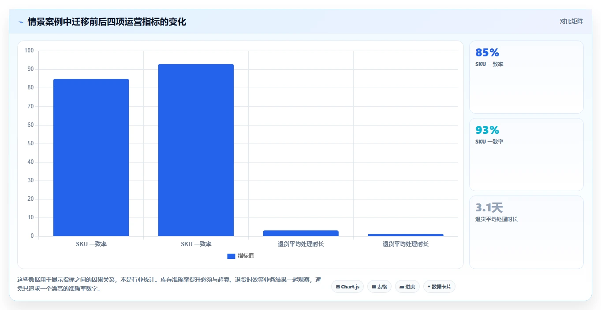Click the 50 y-axis tick label
Screen dimensions: 601x310
tap(30, 144)
